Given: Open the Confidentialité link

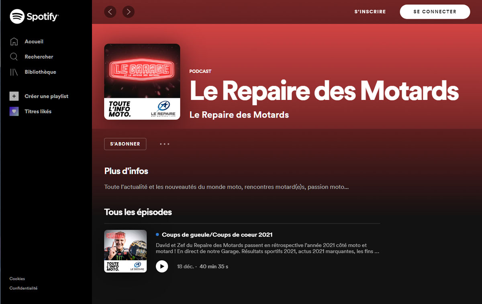Looking at the screenshot, I should click(23, 288).
